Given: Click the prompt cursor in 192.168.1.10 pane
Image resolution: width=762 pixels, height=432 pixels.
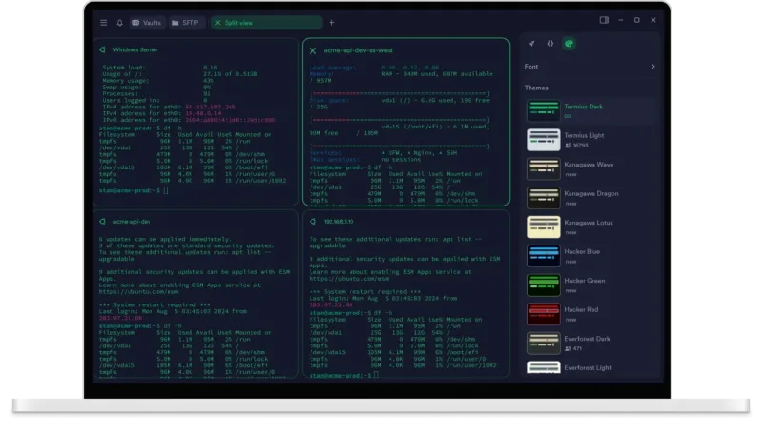Looking at the screenshot, I should [x=376, y=375].
